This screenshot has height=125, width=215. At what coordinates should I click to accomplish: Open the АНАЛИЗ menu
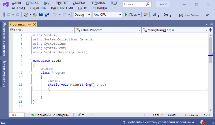(x=18, y=8)
